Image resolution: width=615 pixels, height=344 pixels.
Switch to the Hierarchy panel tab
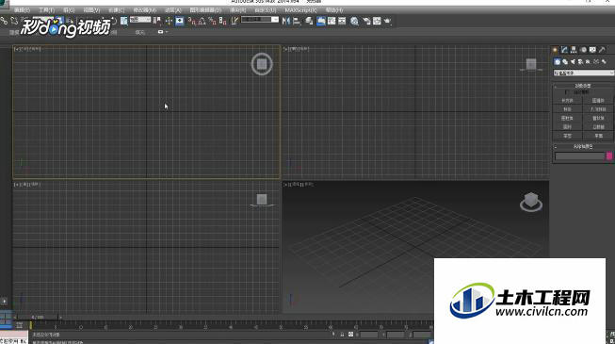574,49
